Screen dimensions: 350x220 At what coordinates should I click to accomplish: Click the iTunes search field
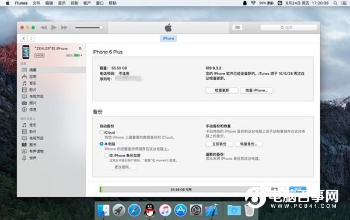pos(289,27)
